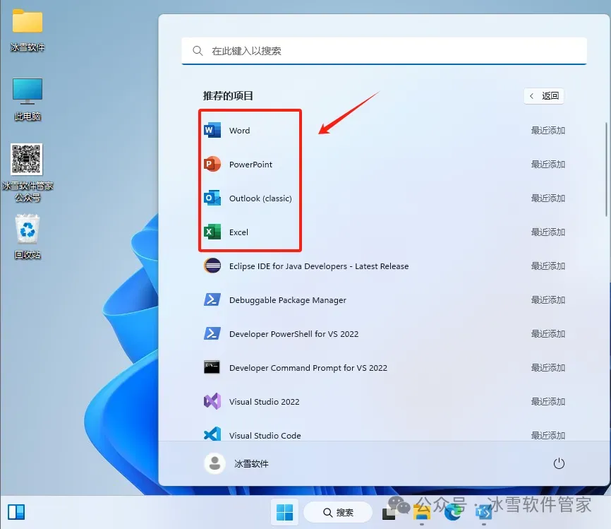The image size is (611, 529).
Task: Open the last blue app icon on the taskbar
Action: pos(484,512)
